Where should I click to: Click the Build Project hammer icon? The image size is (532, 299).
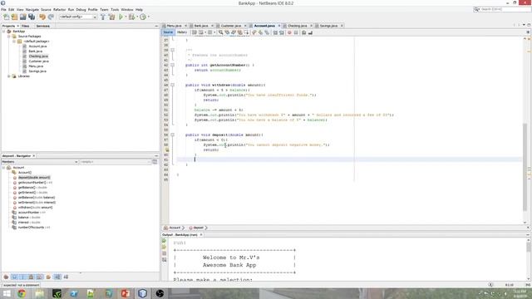(x=103, y=17)
